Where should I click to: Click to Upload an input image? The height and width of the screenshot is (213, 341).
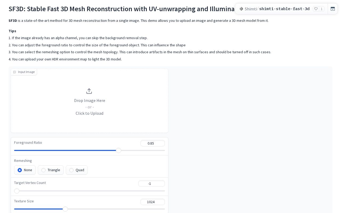(90, 113)
